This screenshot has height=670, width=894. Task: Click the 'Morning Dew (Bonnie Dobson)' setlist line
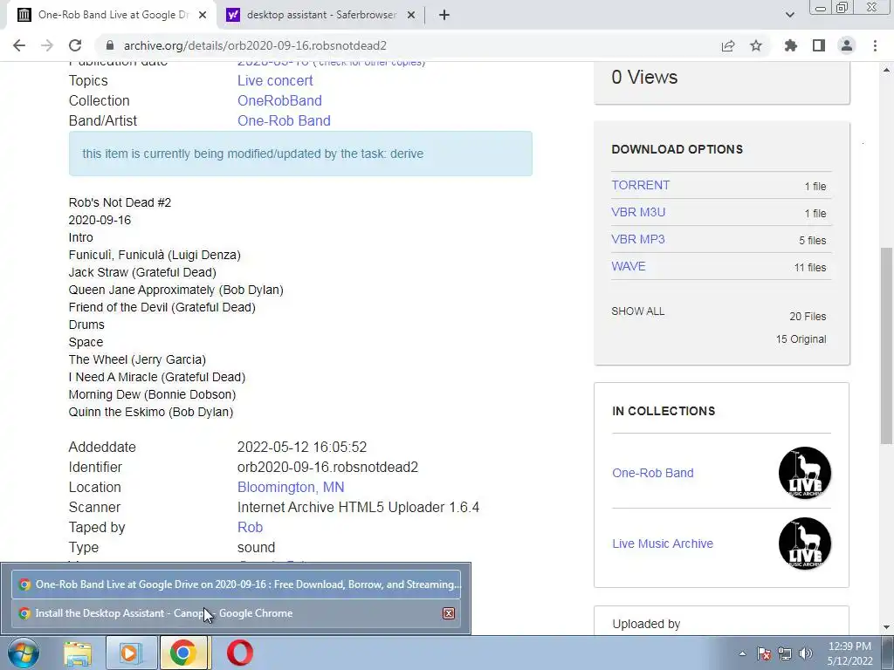152,394
